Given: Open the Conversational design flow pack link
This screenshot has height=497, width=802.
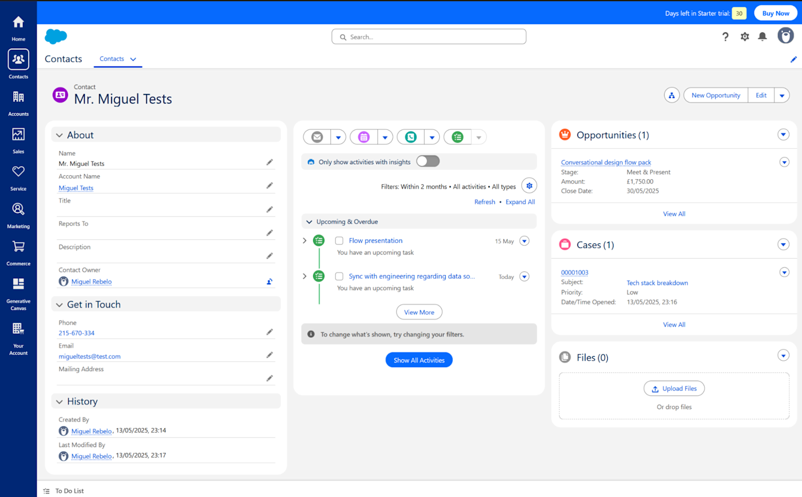Looking at the screenshot, I should pyautogui.click(x=606, y=162).
